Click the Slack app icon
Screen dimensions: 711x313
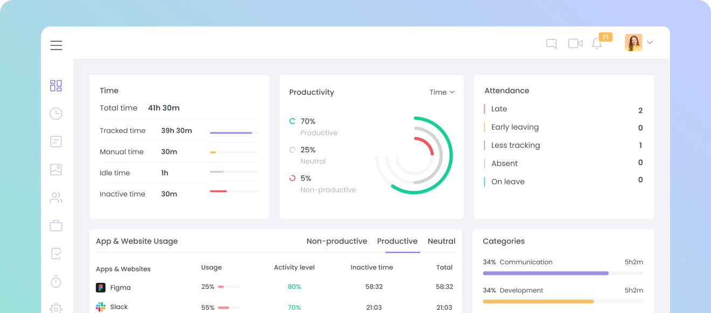pyautogui.click(x=101, y=307)
